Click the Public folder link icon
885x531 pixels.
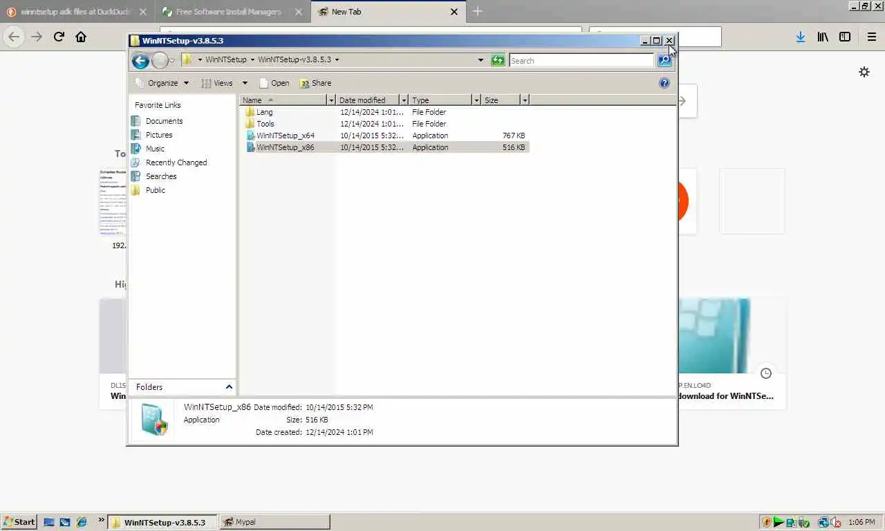136,190
